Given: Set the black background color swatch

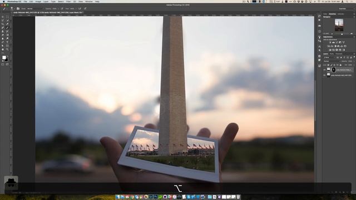Looking at the screenshot, I should click(x=7, y=60).
